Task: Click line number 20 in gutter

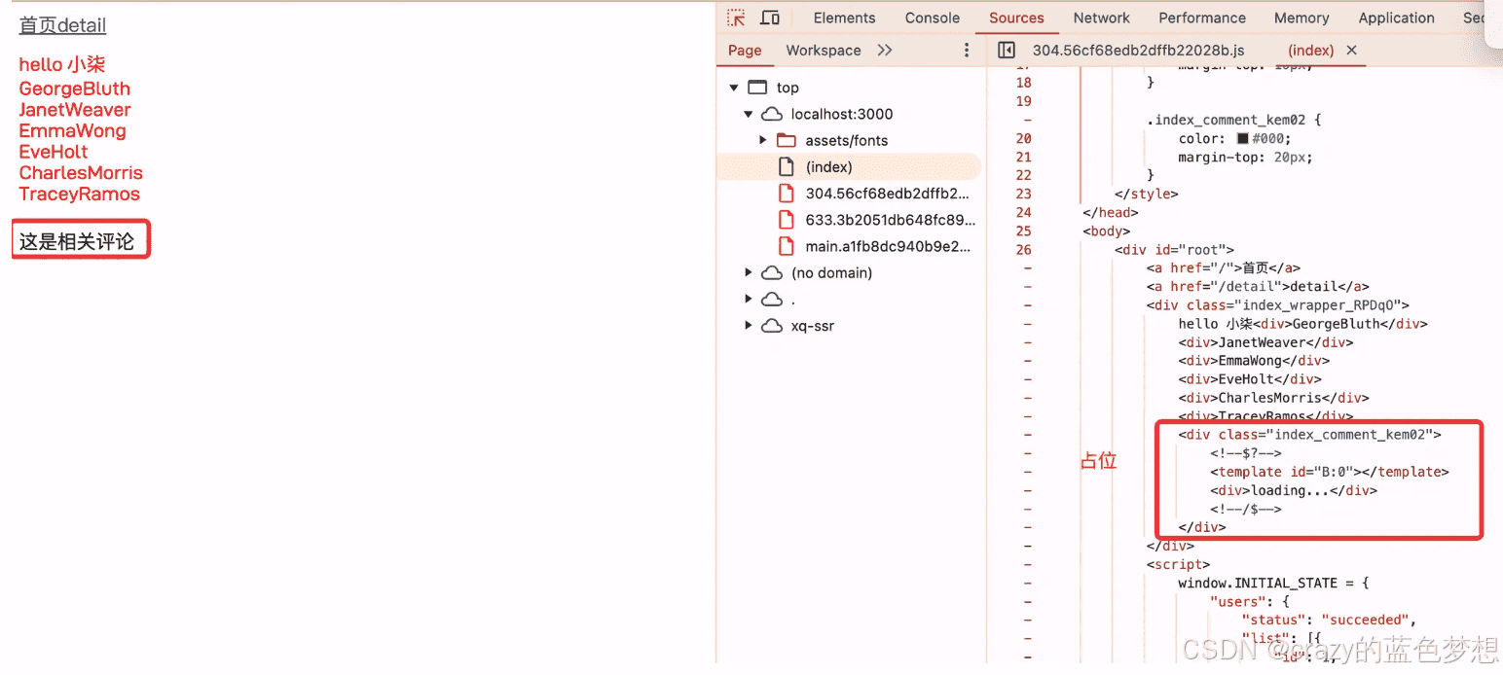Action: coord(1023,138)
